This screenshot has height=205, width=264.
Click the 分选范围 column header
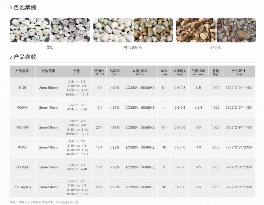pyautogui.click(x=49, y=72)
